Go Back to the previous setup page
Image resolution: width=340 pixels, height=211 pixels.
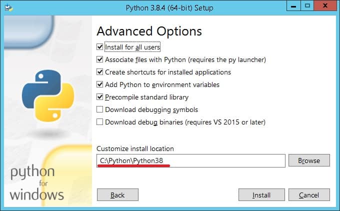pyautogui.click(x=117, y=194)
